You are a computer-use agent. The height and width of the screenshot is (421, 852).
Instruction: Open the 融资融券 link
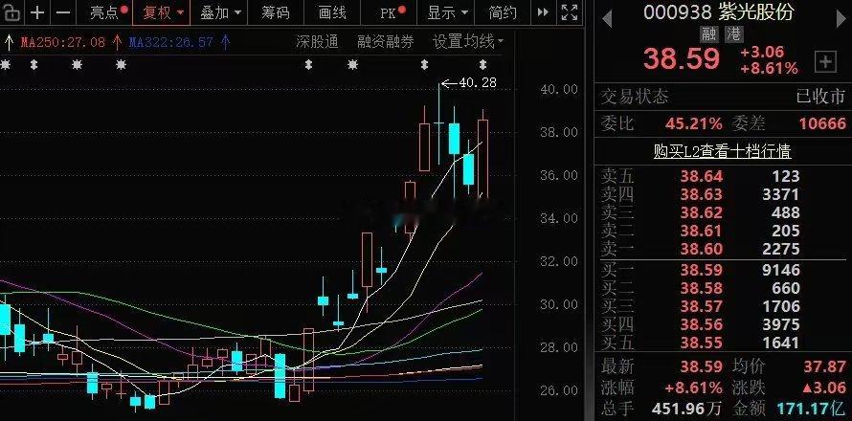385,42
